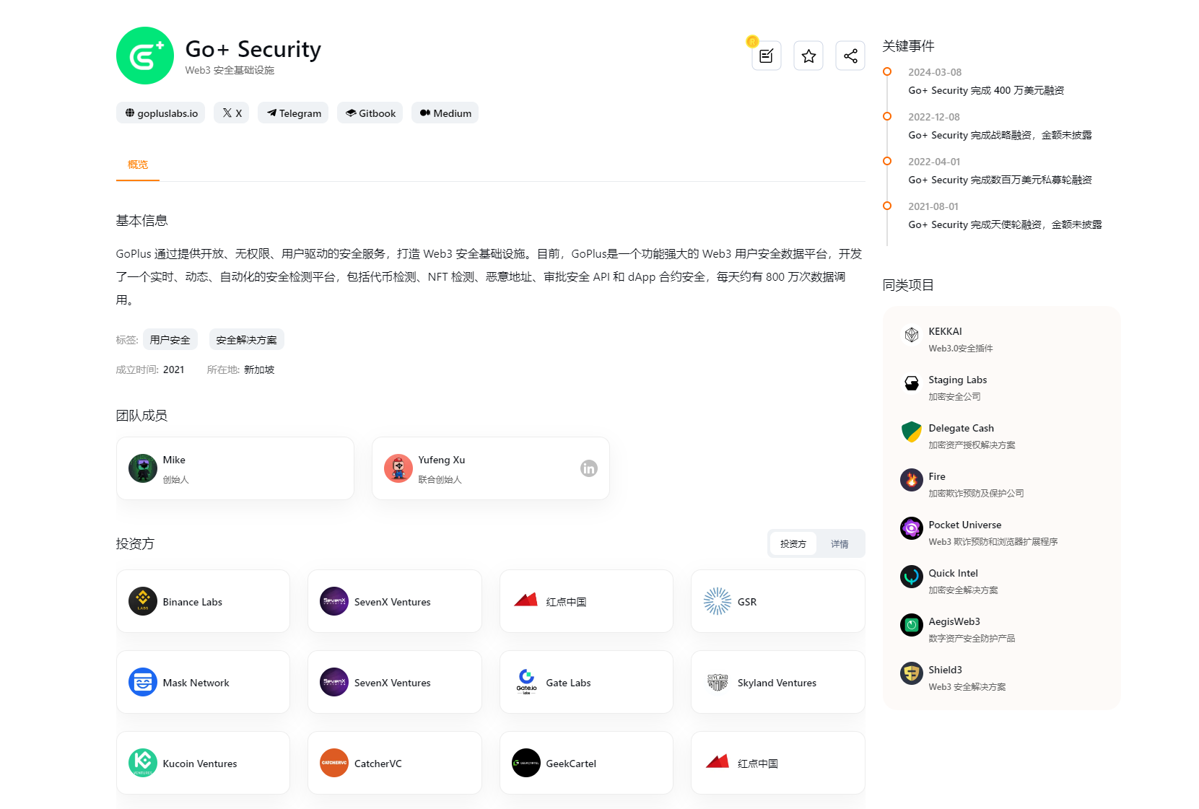Screen dimensions: 1199x809
Task: Click the Staging Labs logo icon
Action: pos(912,382)
